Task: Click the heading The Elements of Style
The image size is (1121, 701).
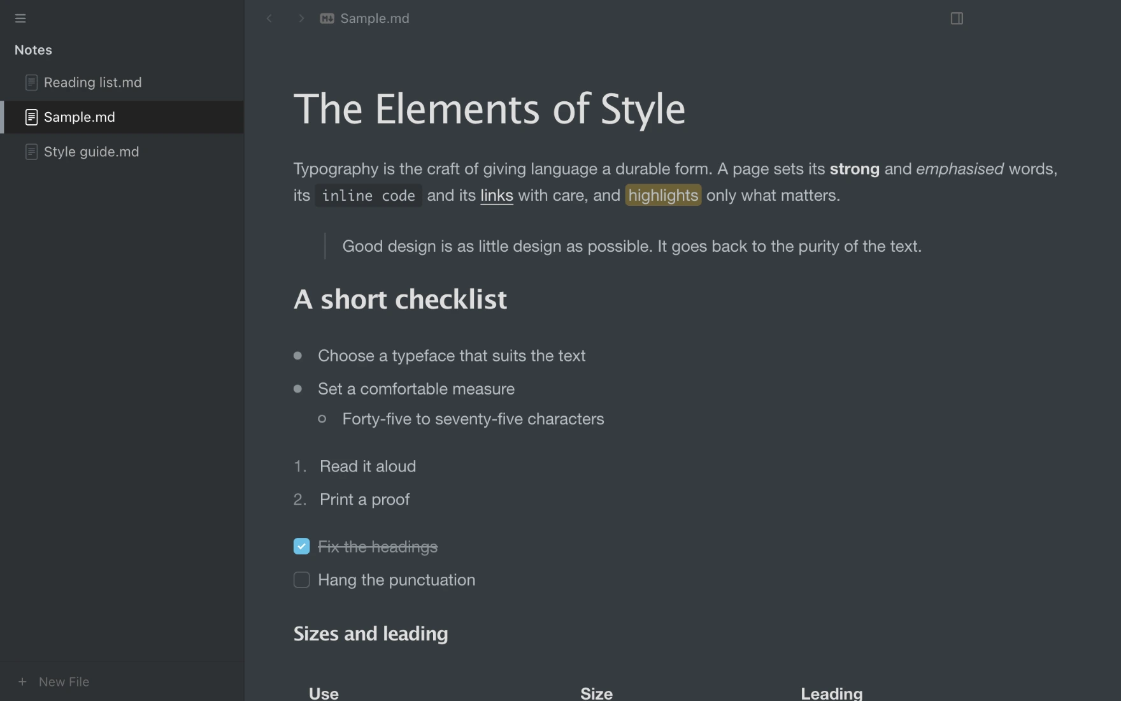Action: [x=489, y=108]
